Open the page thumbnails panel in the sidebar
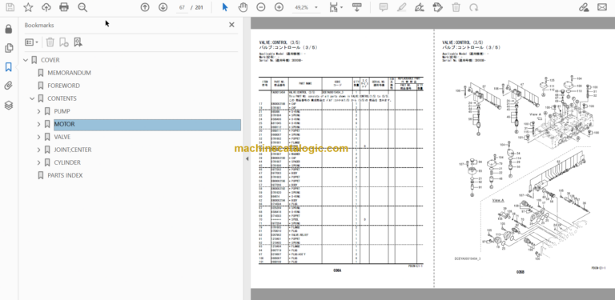 click(9, 48)
